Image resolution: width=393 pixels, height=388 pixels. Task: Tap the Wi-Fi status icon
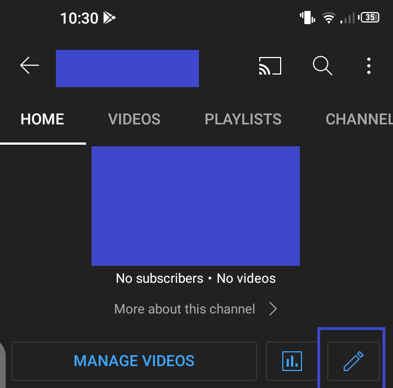pyautogui.click(x=328, y=18)
